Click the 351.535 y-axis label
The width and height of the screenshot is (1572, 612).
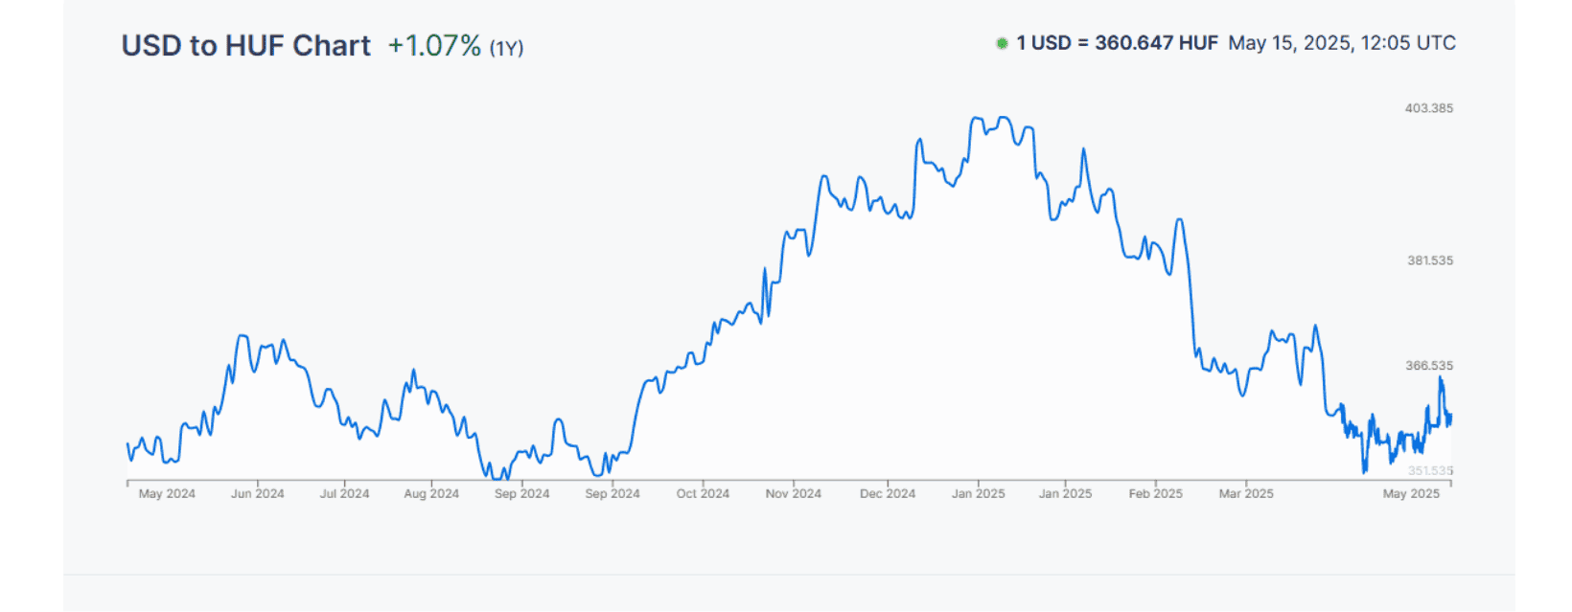1430,470
